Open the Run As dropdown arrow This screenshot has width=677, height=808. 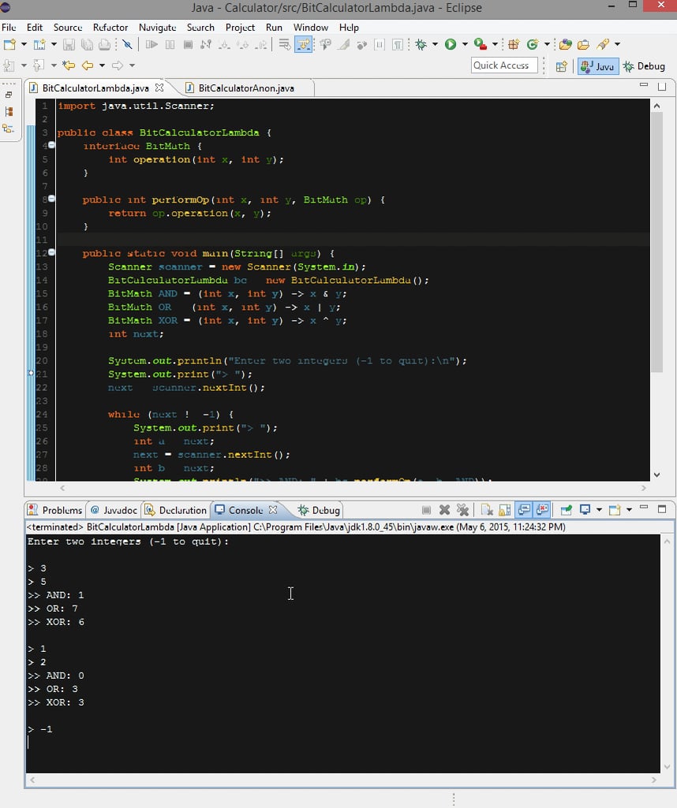[465, 45]
